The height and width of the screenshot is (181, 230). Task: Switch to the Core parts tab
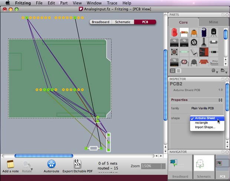183,22
